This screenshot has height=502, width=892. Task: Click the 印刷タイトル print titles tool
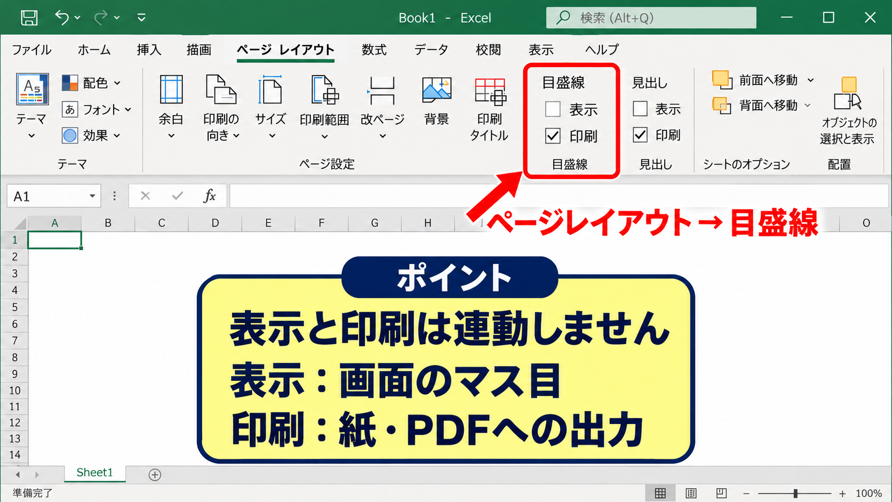490,109
